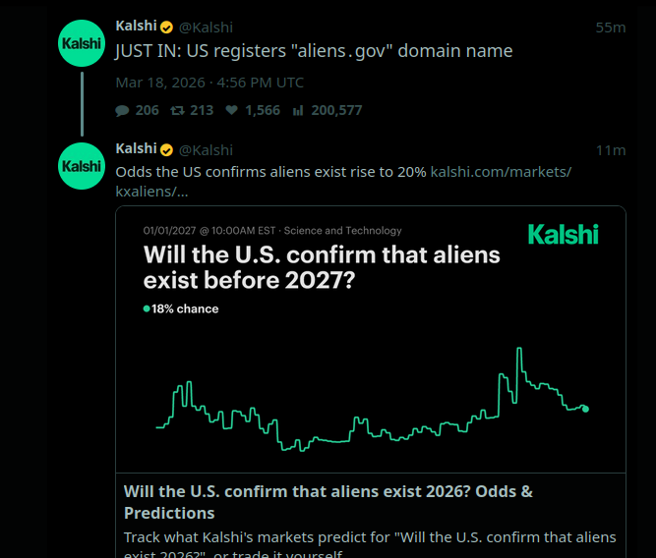Open the 55m timestamp link

tap(610, 28)
